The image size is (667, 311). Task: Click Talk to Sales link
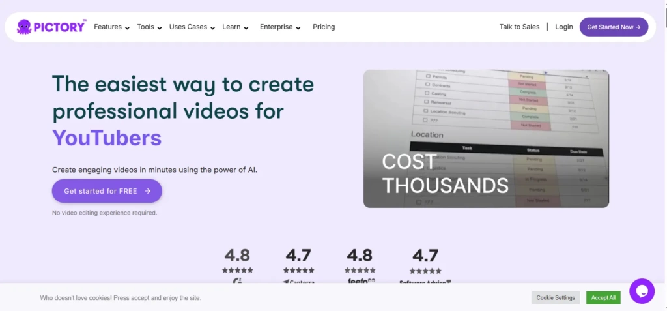click(x=519, y=27)
